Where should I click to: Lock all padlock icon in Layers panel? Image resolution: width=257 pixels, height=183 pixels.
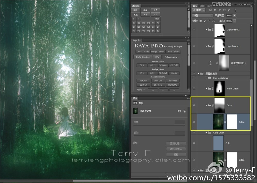pyautogui.click(x=213, y=21)
